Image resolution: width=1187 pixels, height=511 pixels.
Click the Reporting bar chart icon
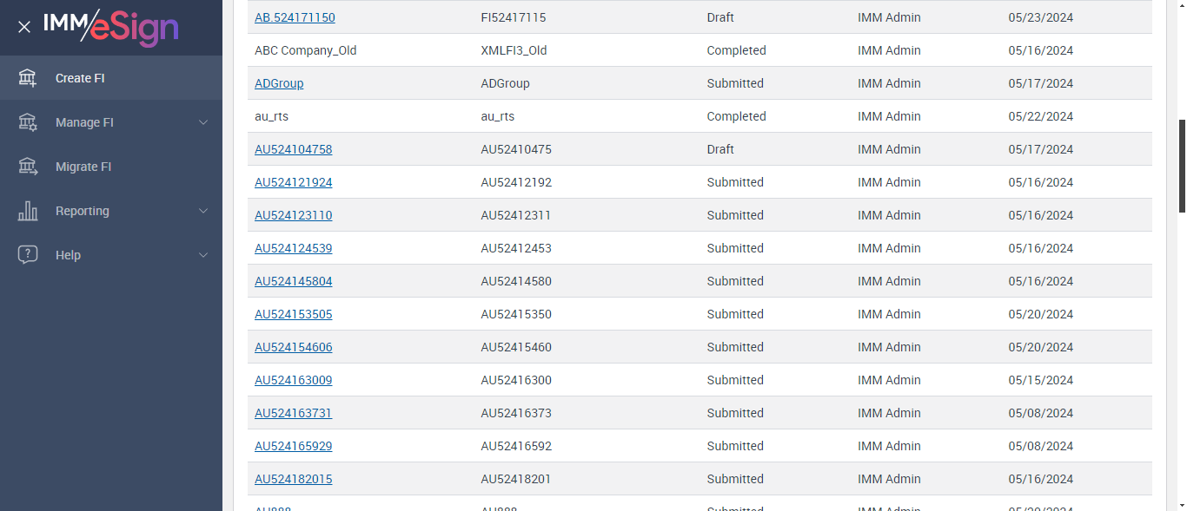pyautogui.click(x=28, y=211)
